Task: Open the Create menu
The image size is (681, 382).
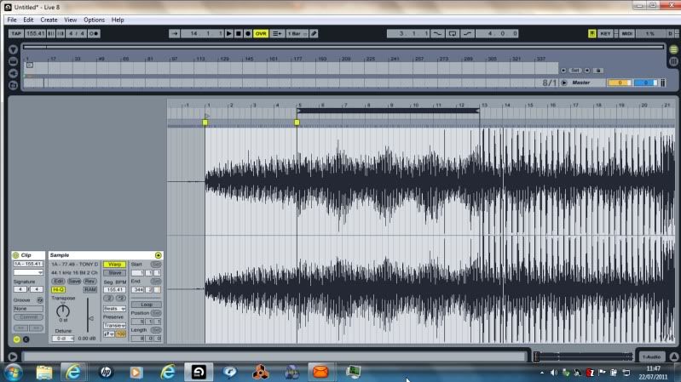Action: [49, 19]
